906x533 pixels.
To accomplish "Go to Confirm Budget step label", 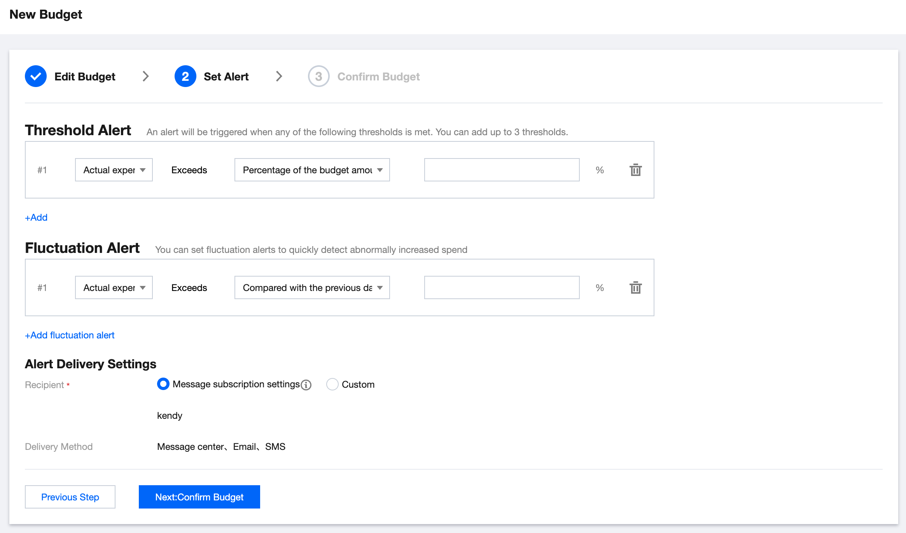I will click(x=378, y=77).
